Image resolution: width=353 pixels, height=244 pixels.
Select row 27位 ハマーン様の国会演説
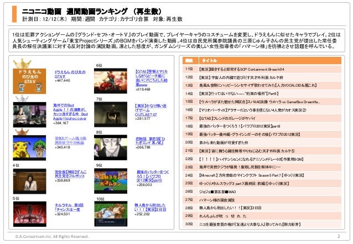click(262, 199)
